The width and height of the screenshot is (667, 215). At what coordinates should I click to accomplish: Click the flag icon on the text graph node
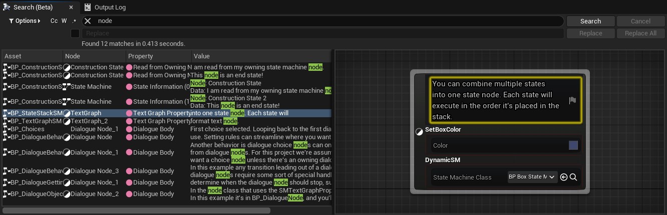[572, 100]
